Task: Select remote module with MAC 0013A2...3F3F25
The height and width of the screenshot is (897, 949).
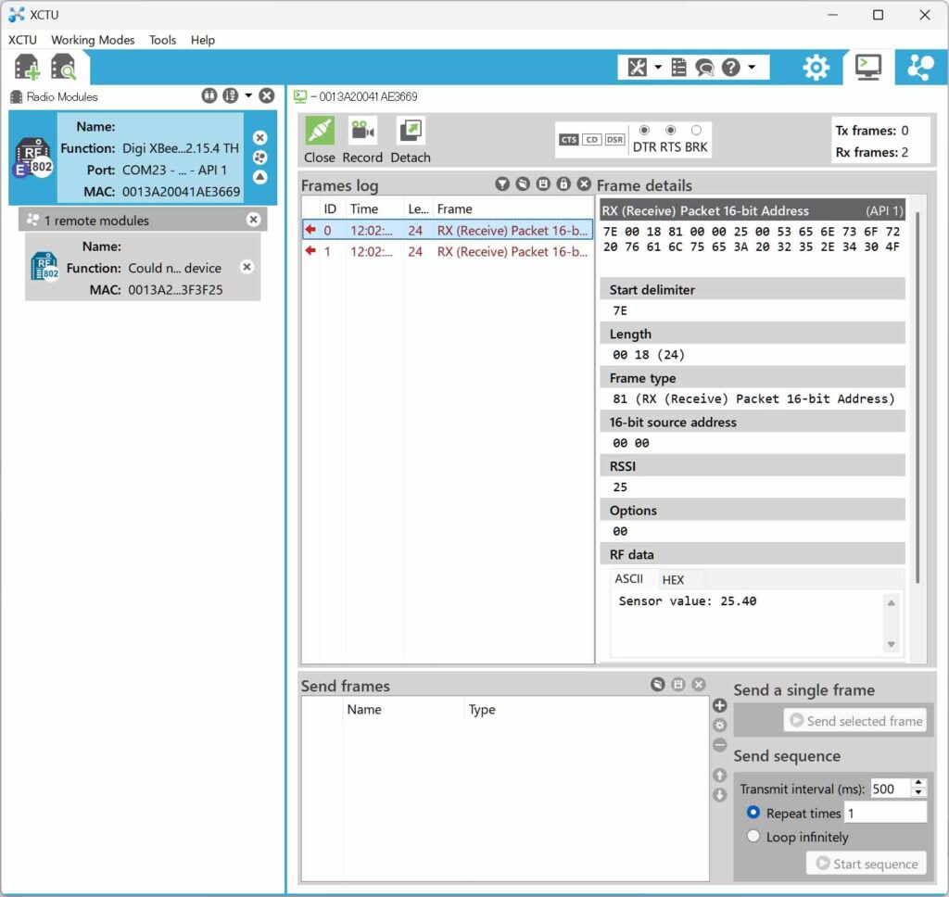Action: coord(143,268)
